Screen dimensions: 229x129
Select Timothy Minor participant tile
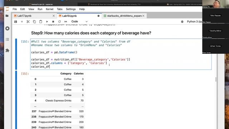tap(215, 31)
